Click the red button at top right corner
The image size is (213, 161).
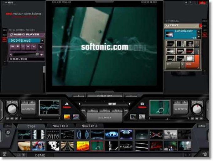[x=202, y=3]
